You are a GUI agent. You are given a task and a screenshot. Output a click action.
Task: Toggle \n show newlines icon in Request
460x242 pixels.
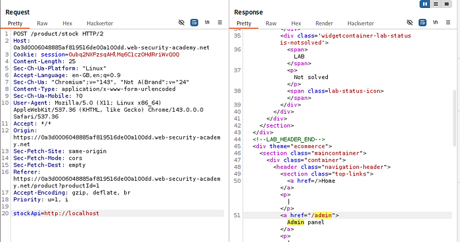tap(207, 22)
